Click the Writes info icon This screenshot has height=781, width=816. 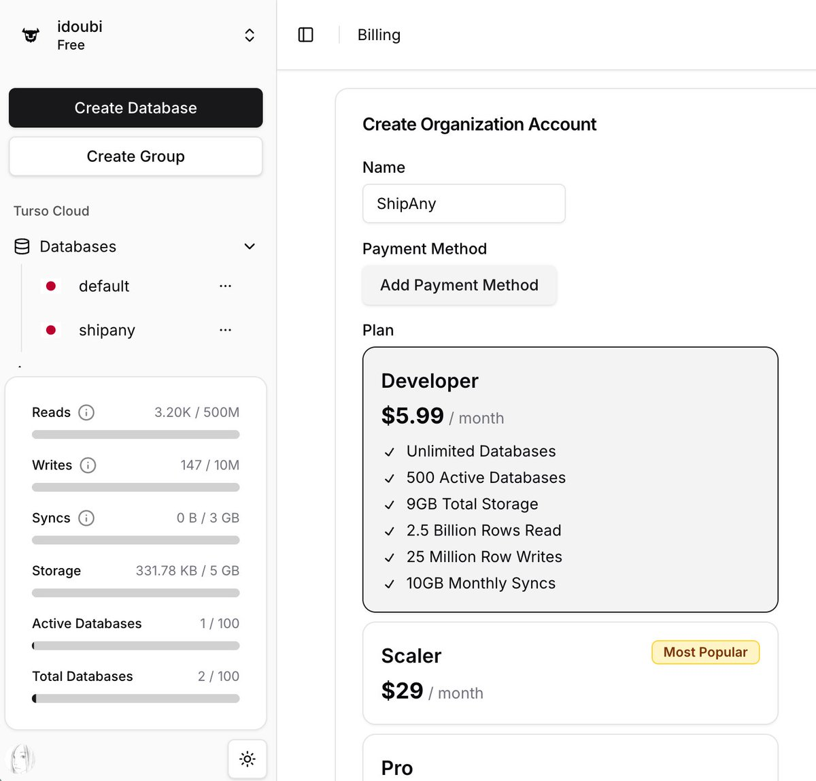pyautogui.click(x=88, y=465)
